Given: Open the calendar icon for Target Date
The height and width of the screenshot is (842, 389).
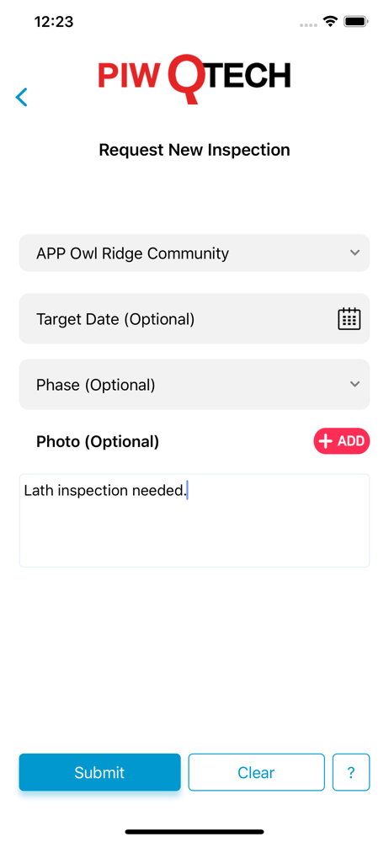Looking at the screenshot, I should click(x=349, y=319).
